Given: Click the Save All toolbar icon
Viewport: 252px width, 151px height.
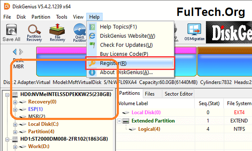Looking at the screenshot, I should click(11, 33).
